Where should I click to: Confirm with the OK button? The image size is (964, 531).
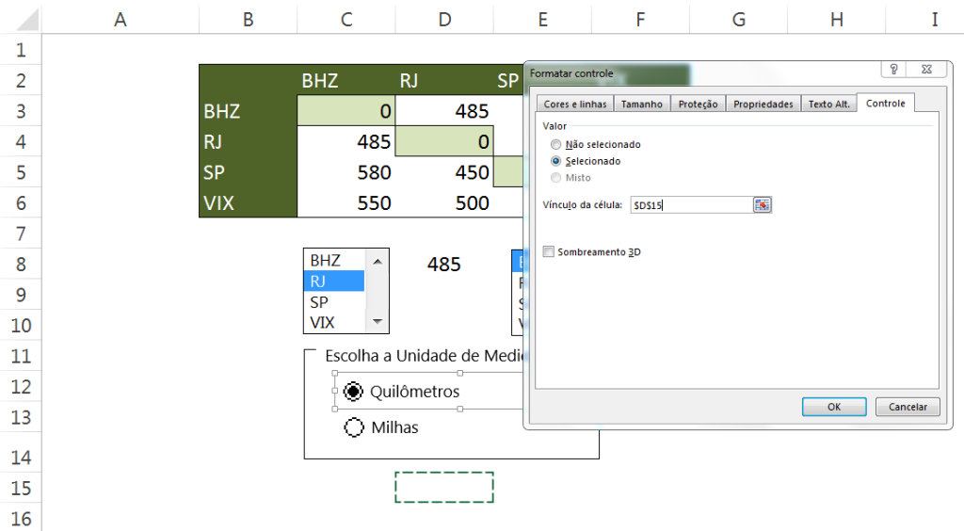point(834,407)
